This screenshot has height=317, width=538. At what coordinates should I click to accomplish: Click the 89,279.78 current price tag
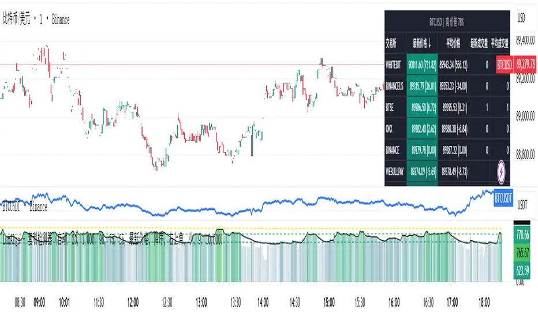pyautogui.click(x=526, y=65)
